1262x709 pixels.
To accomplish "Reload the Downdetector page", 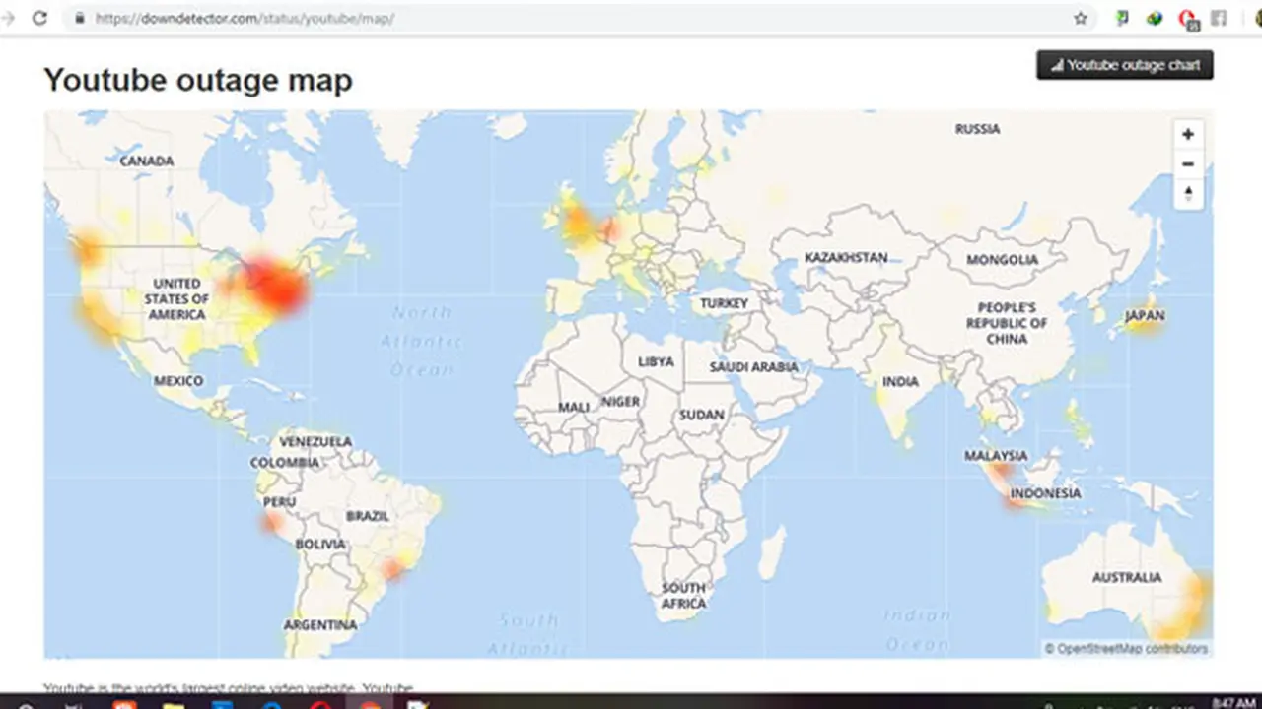I will tap(39, 18).
